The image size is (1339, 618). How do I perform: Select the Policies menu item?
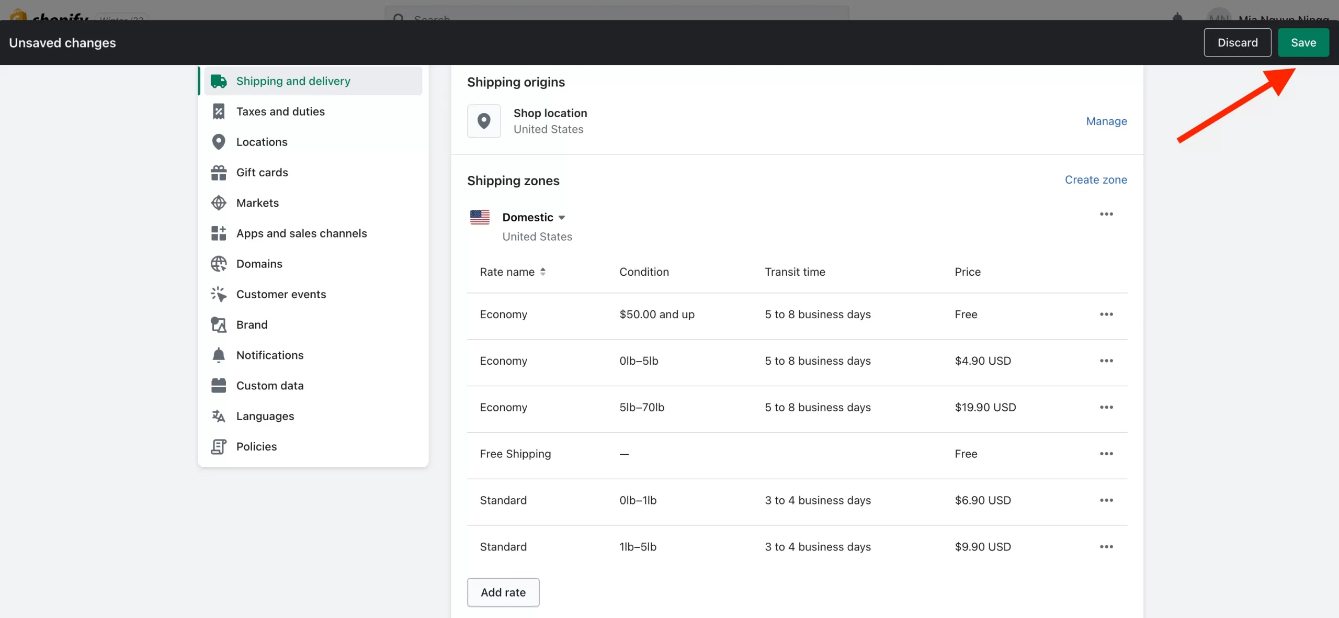[x=256, y=446]
